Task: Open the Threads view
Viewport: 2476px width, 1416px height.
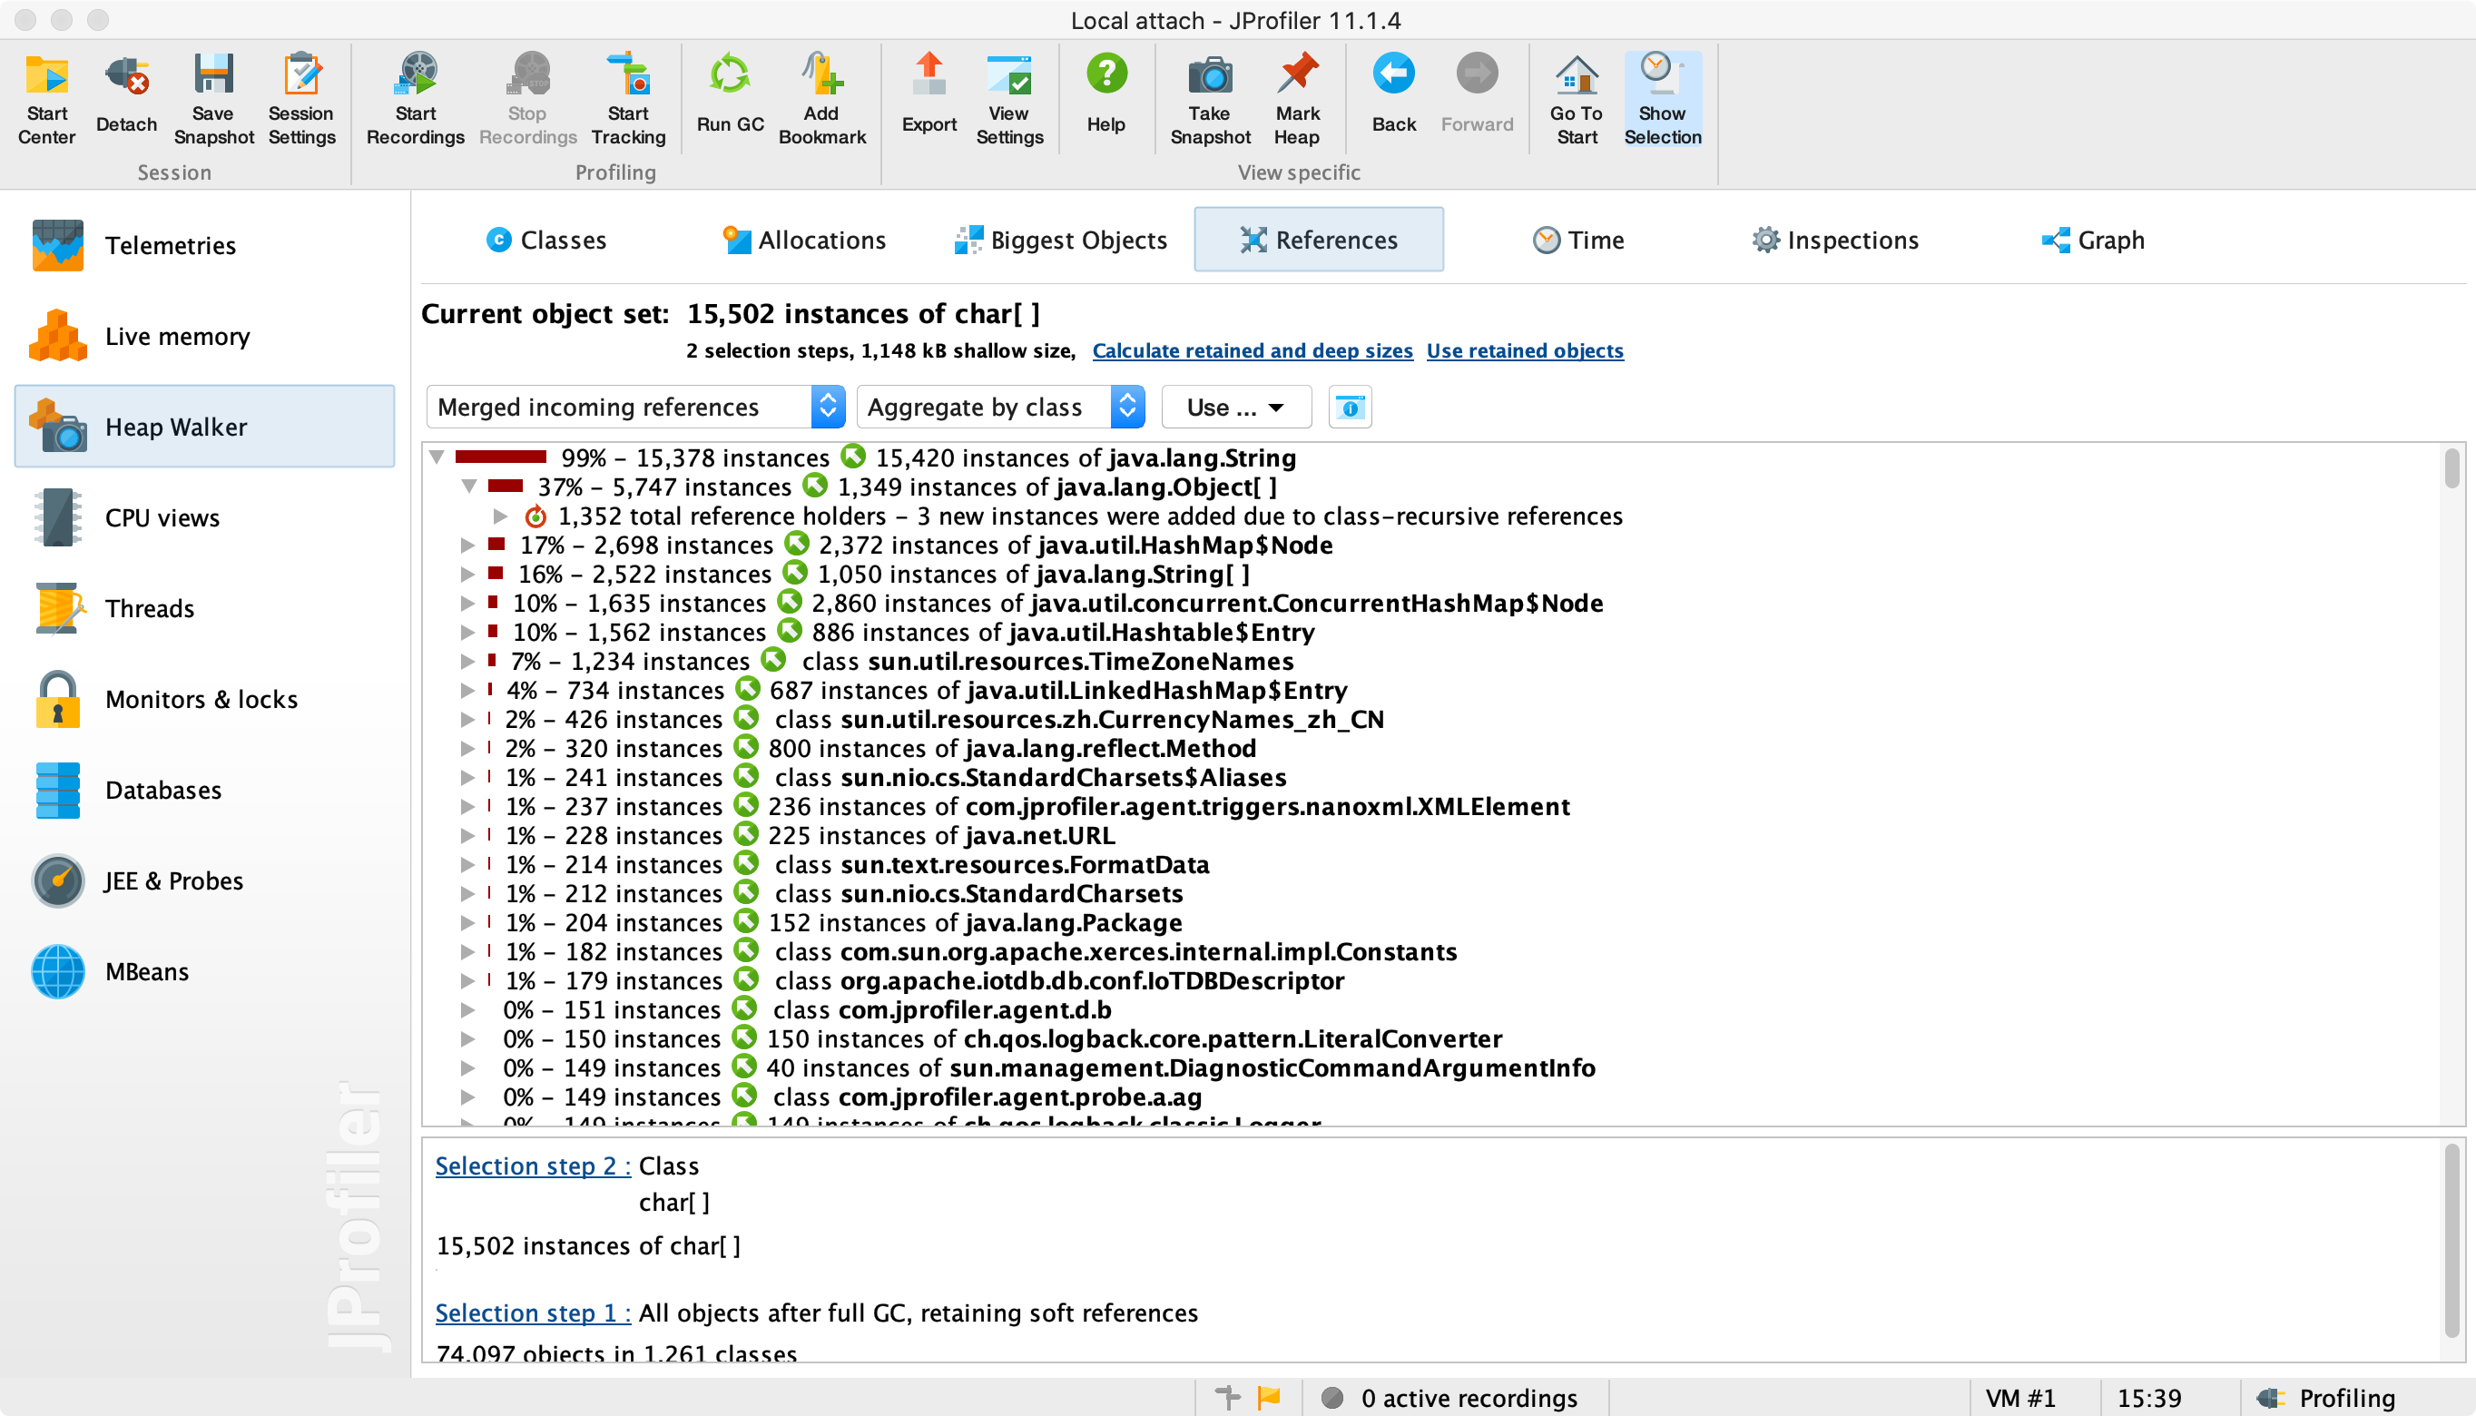Action: point(151,609)
